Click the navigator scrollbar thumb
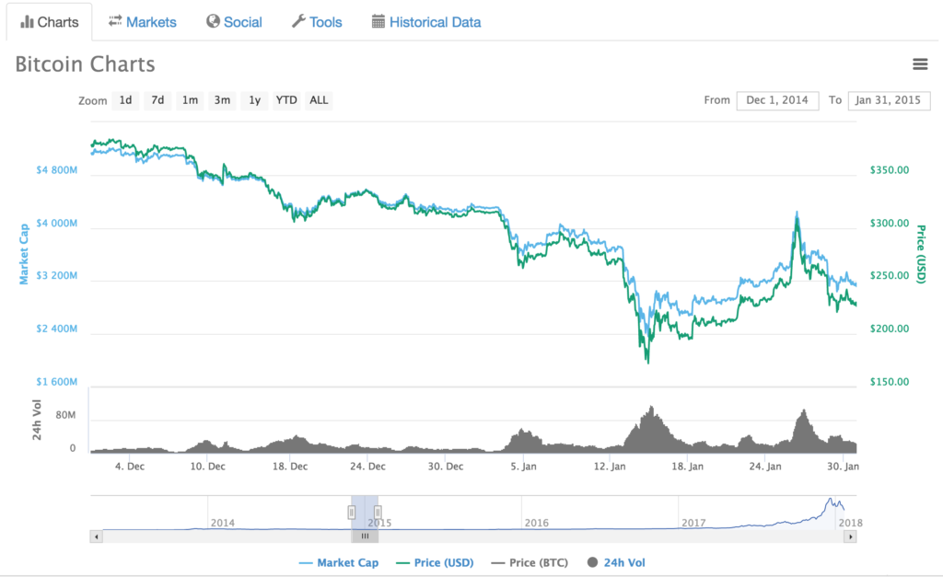This screenshot has height=577, width=943. [x=365, y=537]
